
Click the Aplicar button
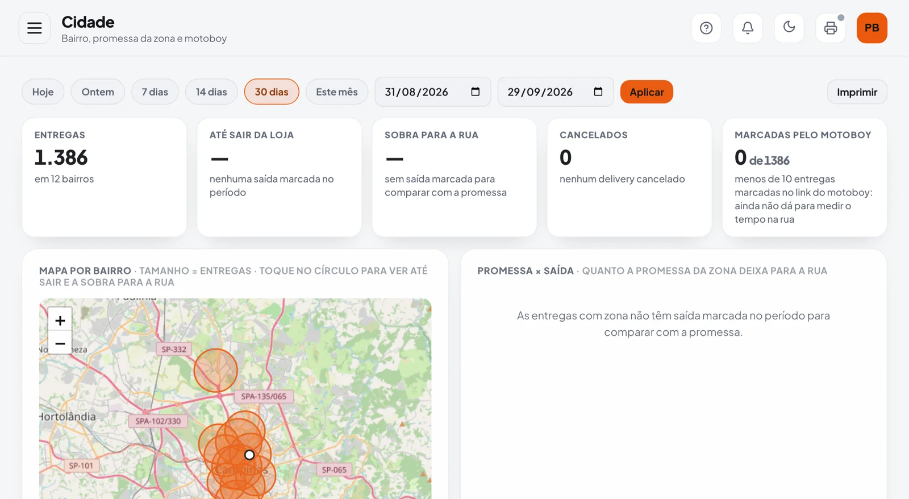coord(647,92)
